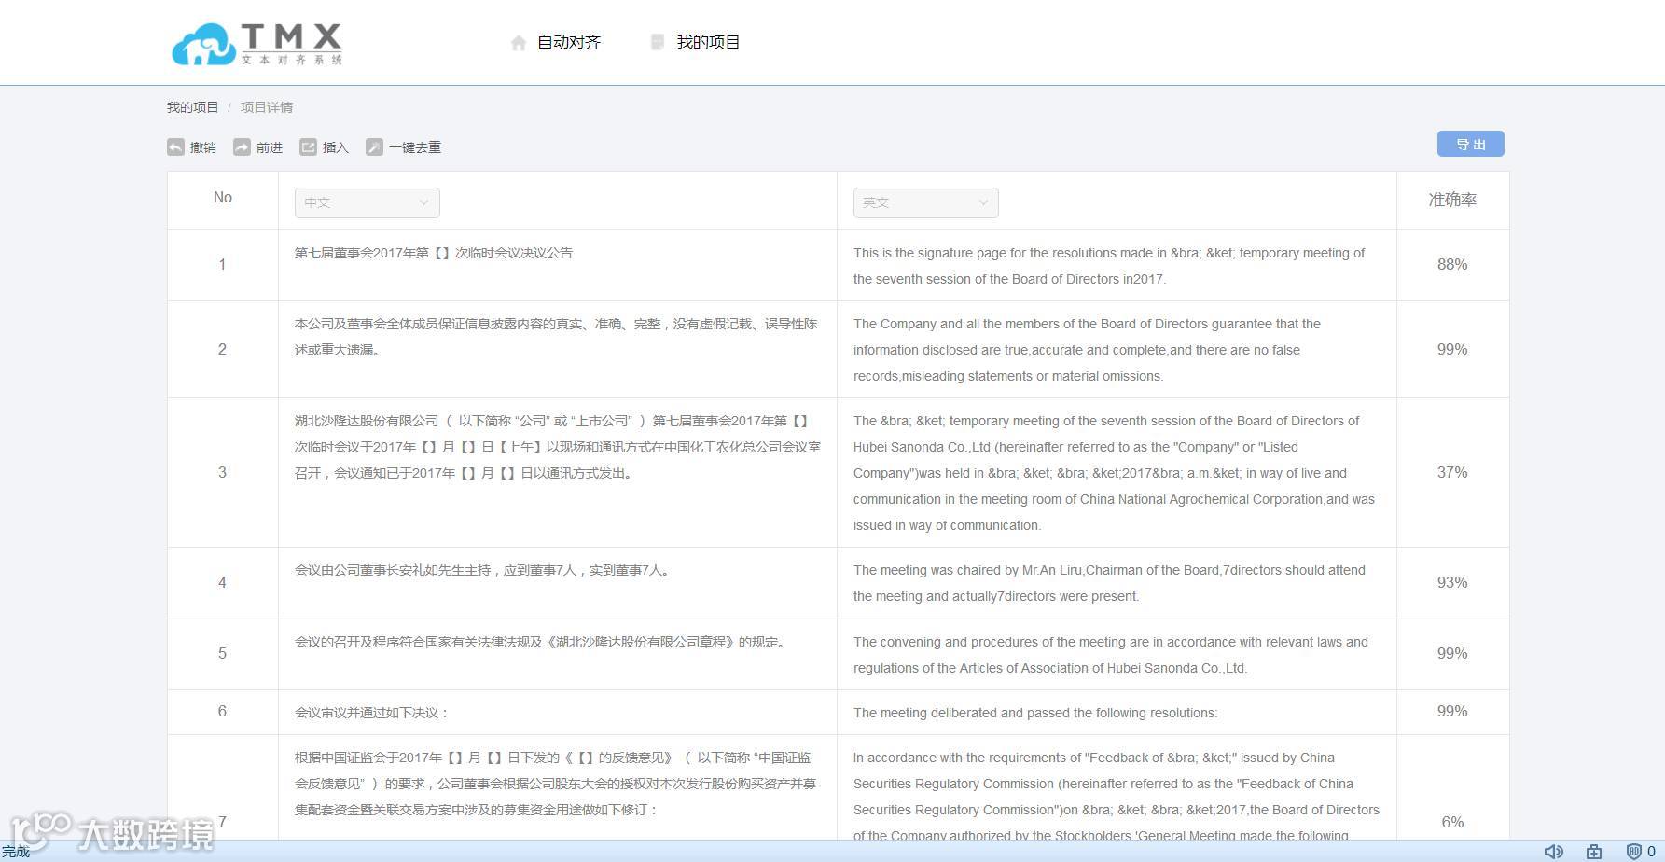Click the 93% accuracy value
The image size is (1665, 862).
pos(1452,583)
